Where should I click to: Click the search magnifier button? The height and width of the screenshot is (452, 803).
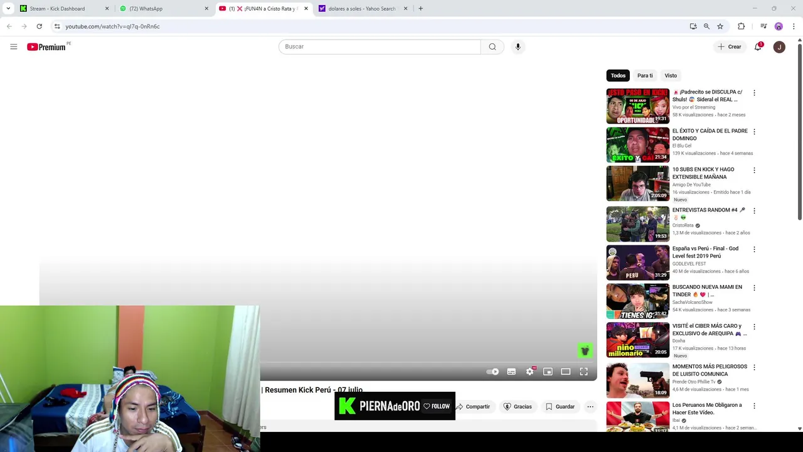(492, 46)
